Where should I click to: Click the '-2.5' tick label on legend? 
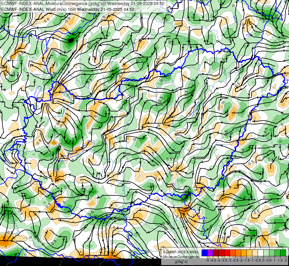click(235, 260)
